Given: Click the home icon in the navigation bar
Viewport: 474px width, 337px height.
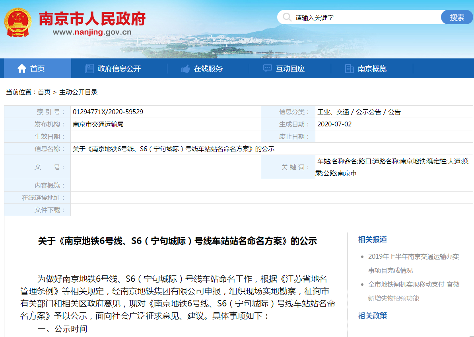Looking at the screenshot, I should pos(22,68).
